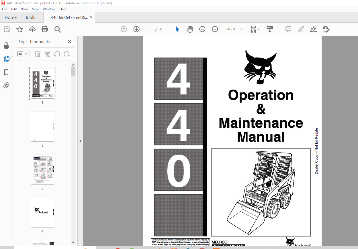Click the 'Operation' title text on page

pyautogui.click(x=261, y=95)
